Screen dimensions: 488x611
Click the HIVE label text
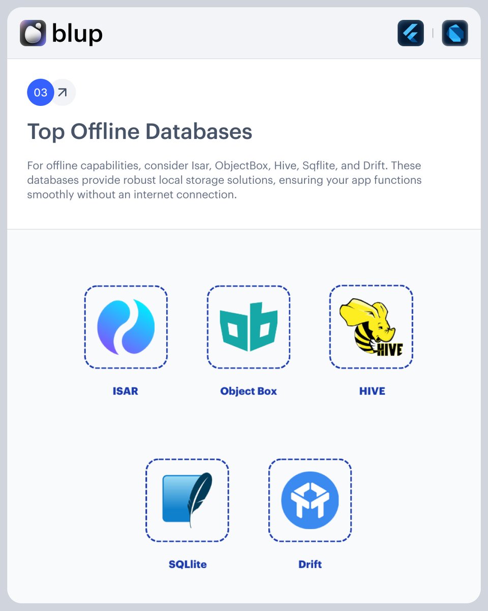coord(372,391)
